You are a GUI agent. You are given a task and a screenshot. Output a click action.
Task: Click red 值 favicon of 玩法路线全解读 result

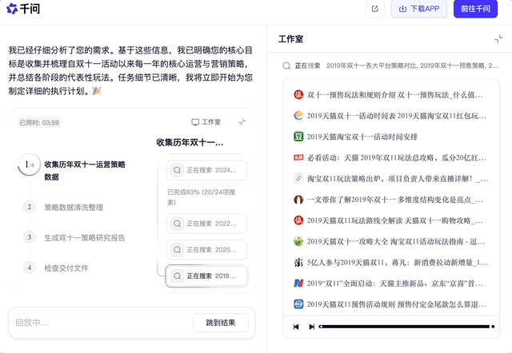(298, 220)
